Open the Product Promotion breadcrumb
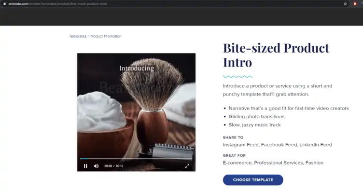Viewport: 363px width, 193px height. pos(105,36)
